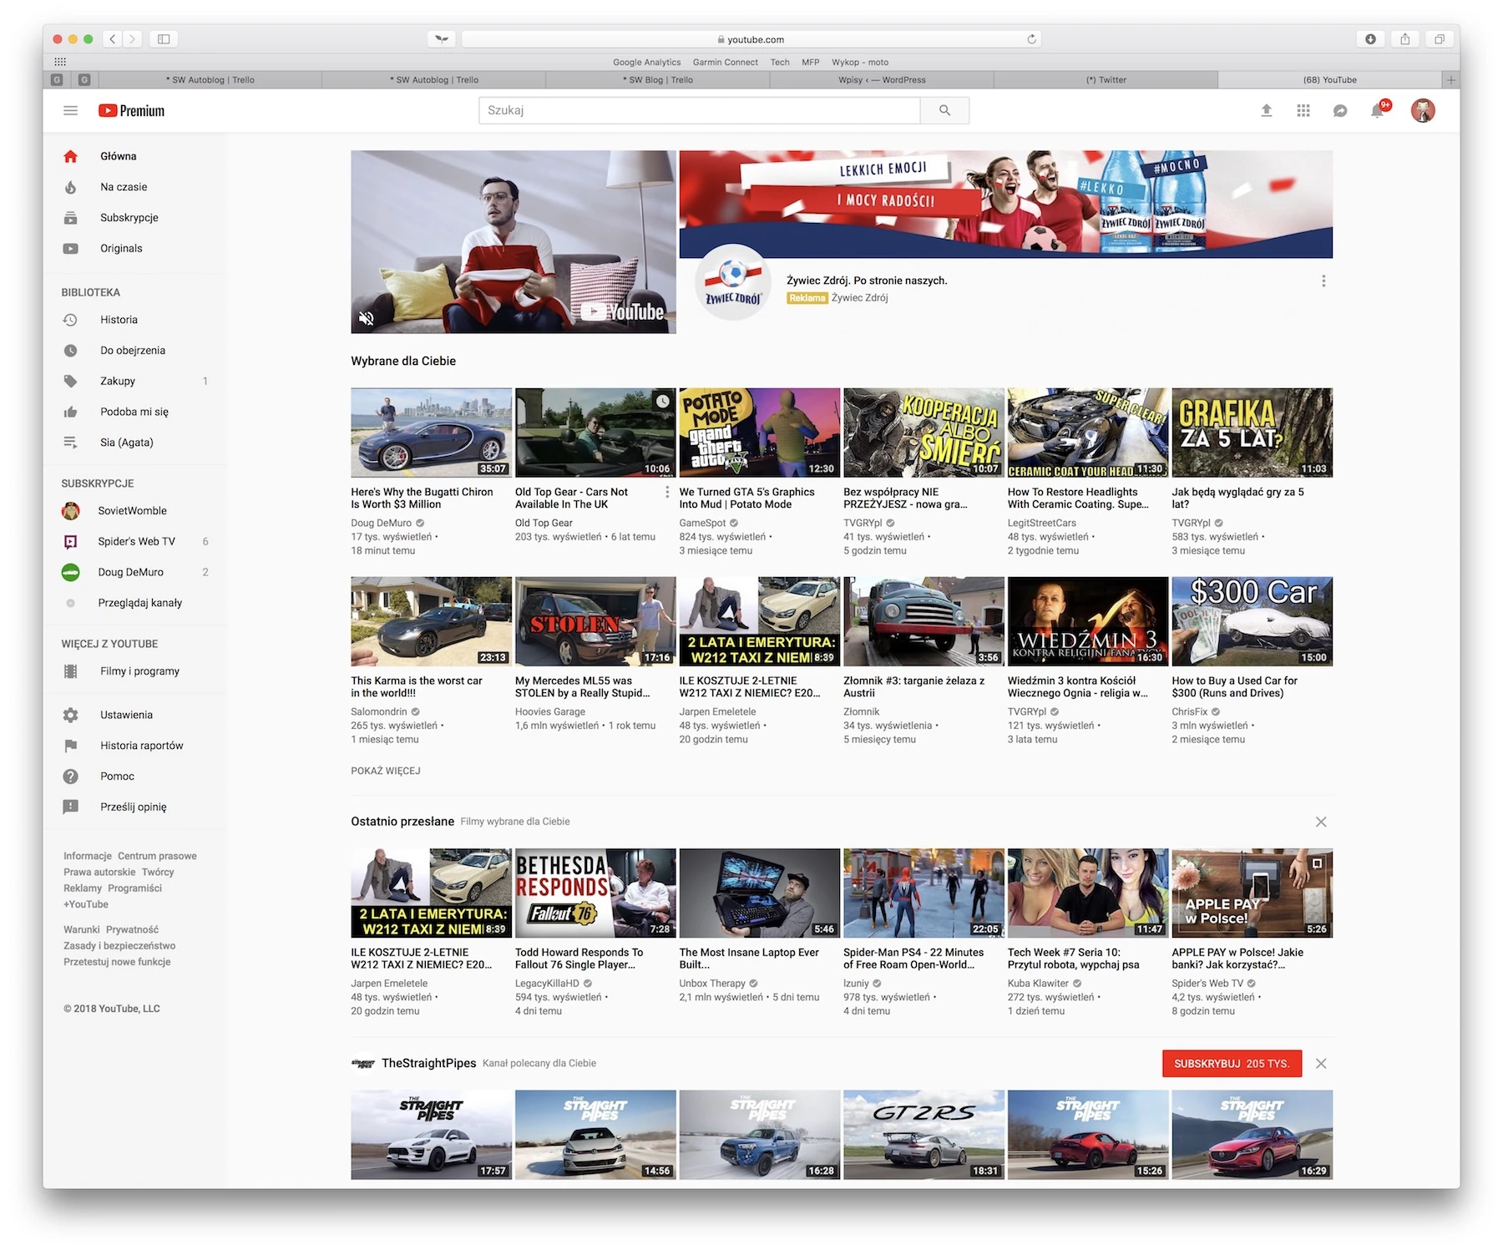Screen dimensions: 1503x1250
Task: Open the notifications bell
Action: pyautogui.click(x=1377, y=110)
